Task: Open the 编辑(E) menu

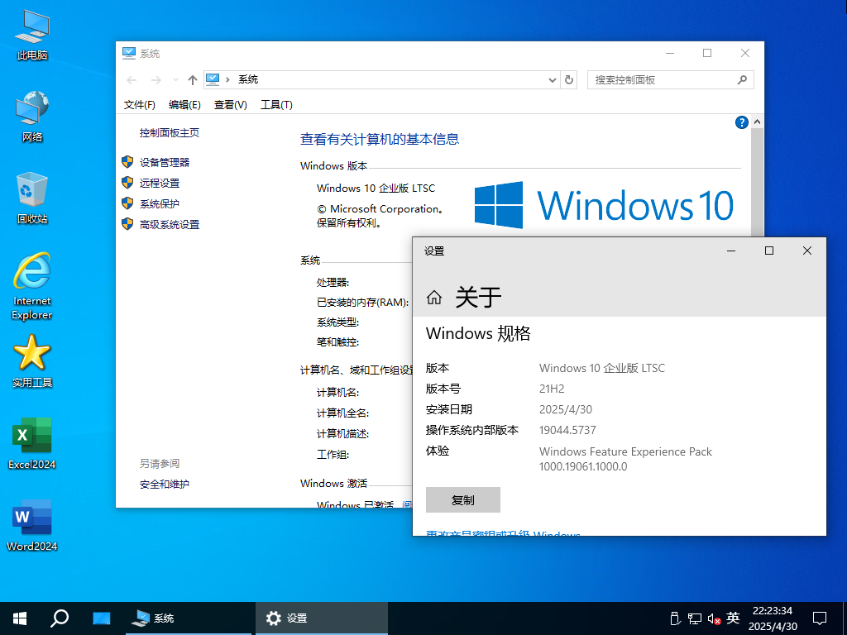Action: 184,105
